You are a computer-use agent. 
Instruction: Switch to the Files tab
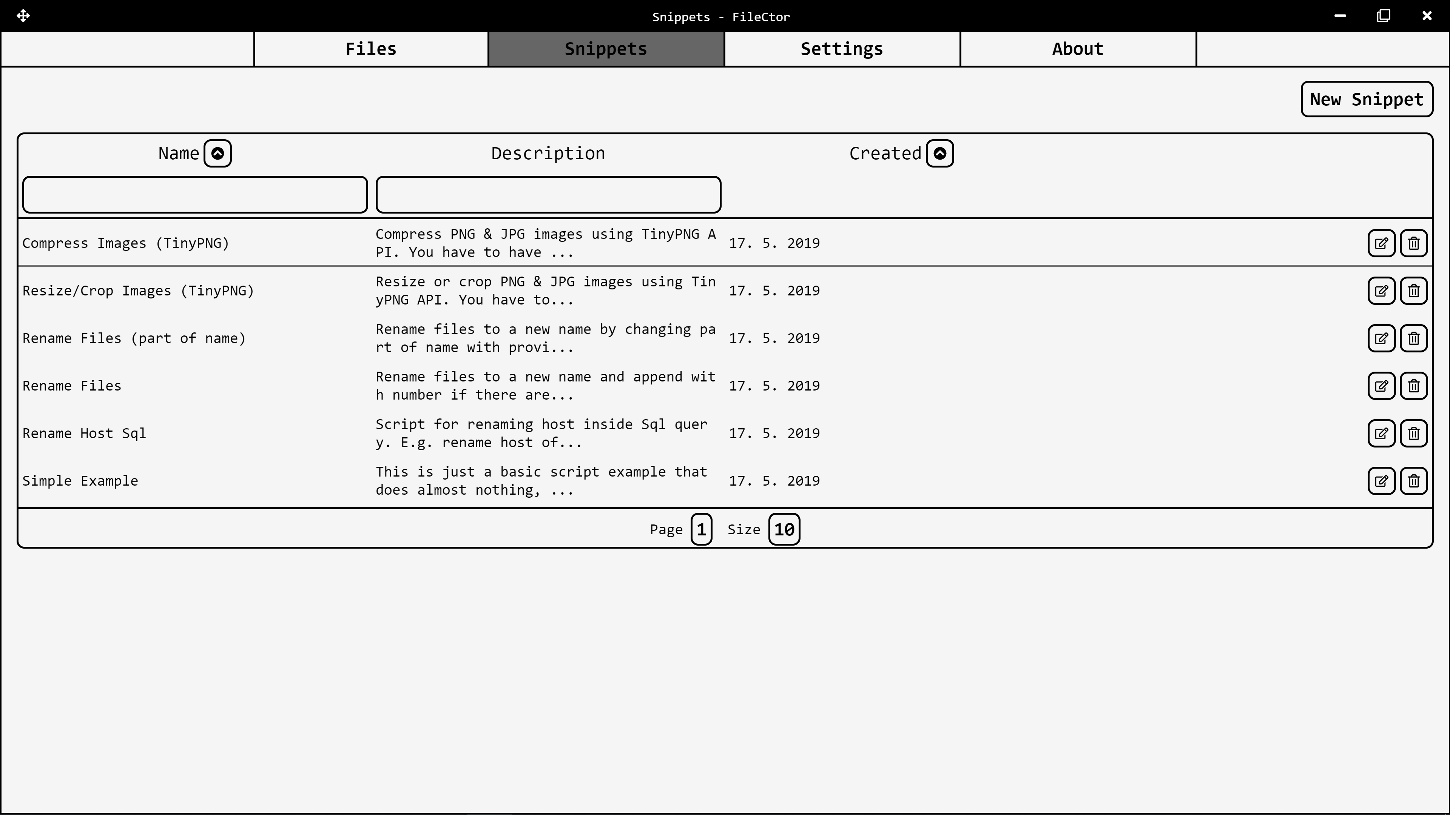[x=371, y=49]
